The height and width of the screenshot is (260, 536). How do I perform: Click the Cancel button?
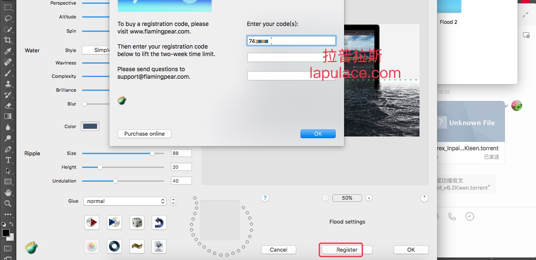tap(279, 250)
